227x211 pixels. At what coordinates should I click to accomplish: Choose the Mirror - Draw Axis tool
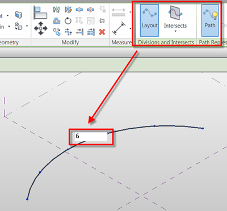click(x=68, y=10)
